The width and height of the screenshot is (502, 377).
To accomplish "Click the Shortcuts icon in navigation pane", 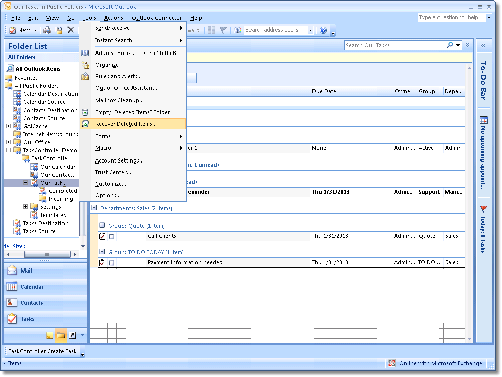I will pyautogui.click(x=72, y=335).
